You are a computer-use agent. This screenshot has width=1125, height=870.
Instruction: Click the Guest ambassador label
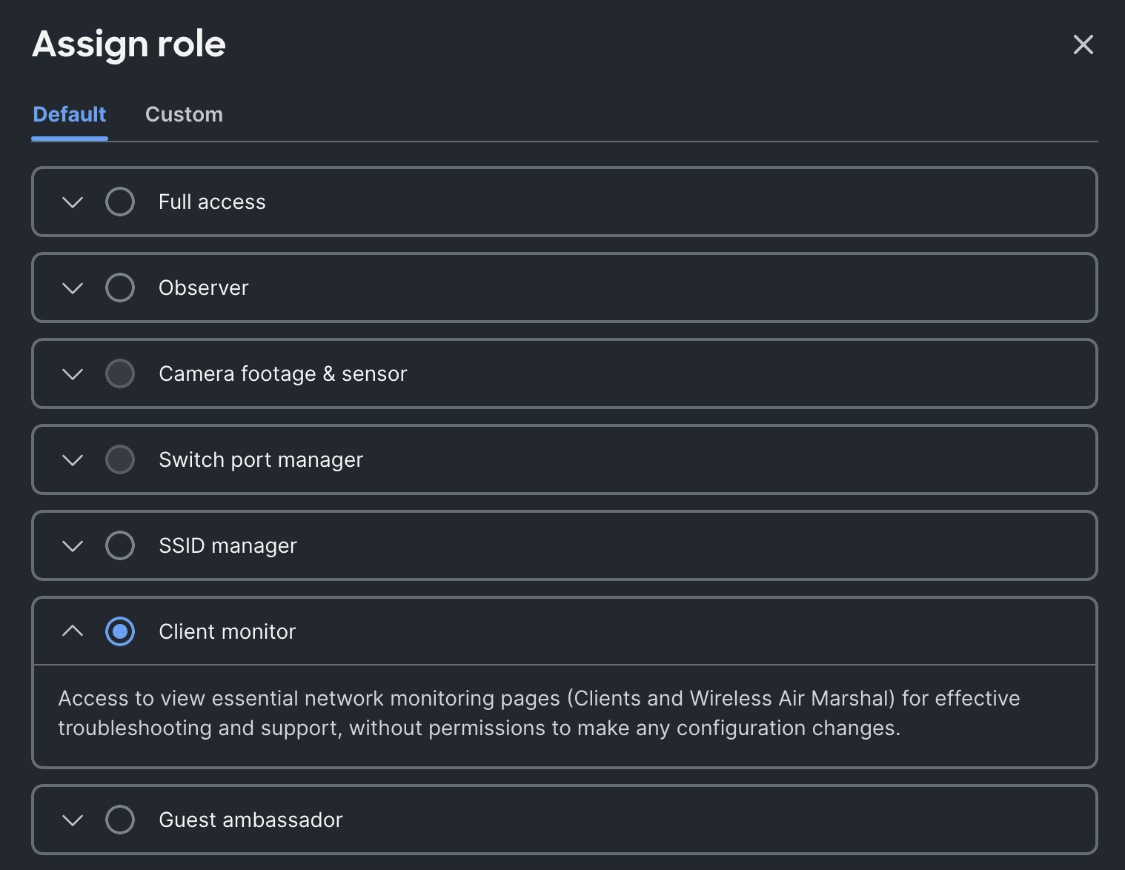pos(250,820)
